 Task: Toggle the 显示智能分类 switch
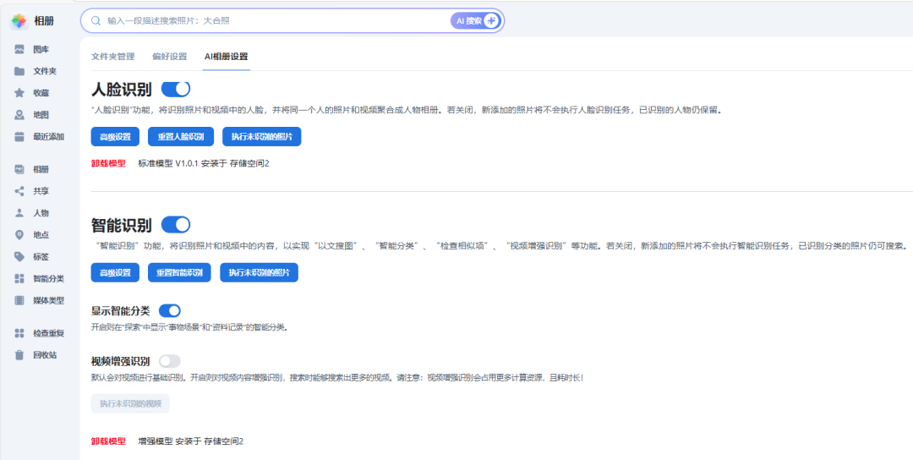(169, 310)
